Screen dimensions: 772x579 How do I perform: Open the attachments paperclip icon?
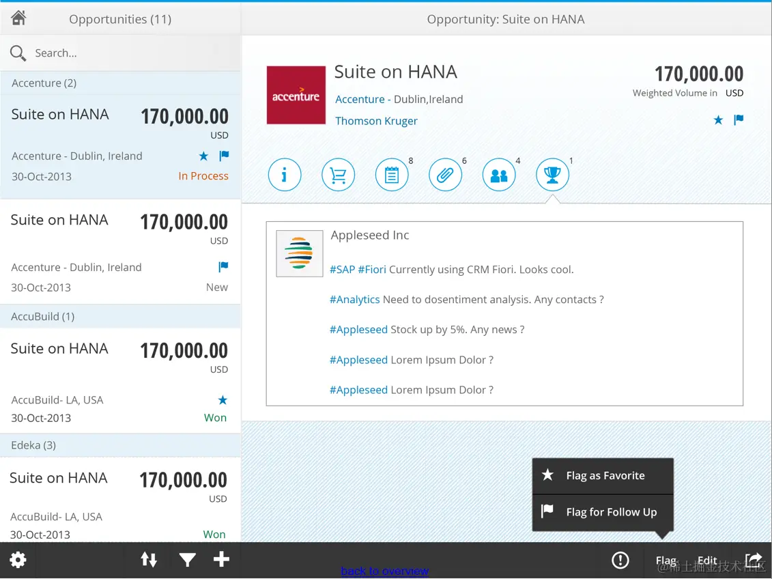(446, 175)
